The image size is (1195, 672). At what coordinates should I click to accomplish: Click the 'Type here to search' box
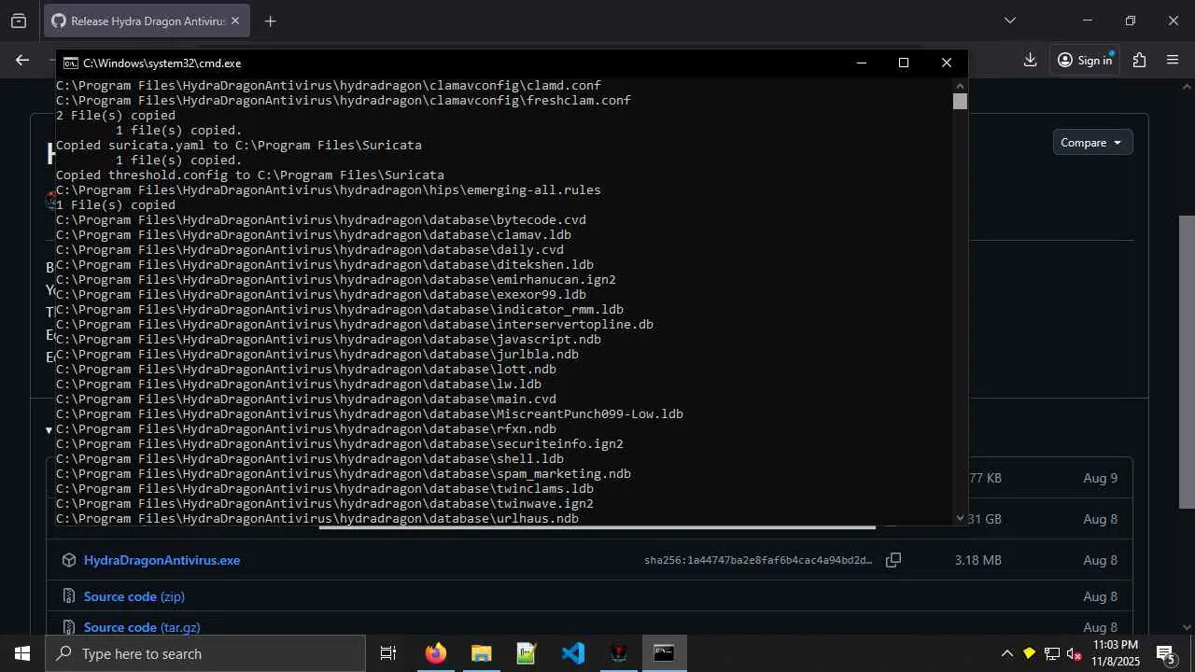pos(205,653)
